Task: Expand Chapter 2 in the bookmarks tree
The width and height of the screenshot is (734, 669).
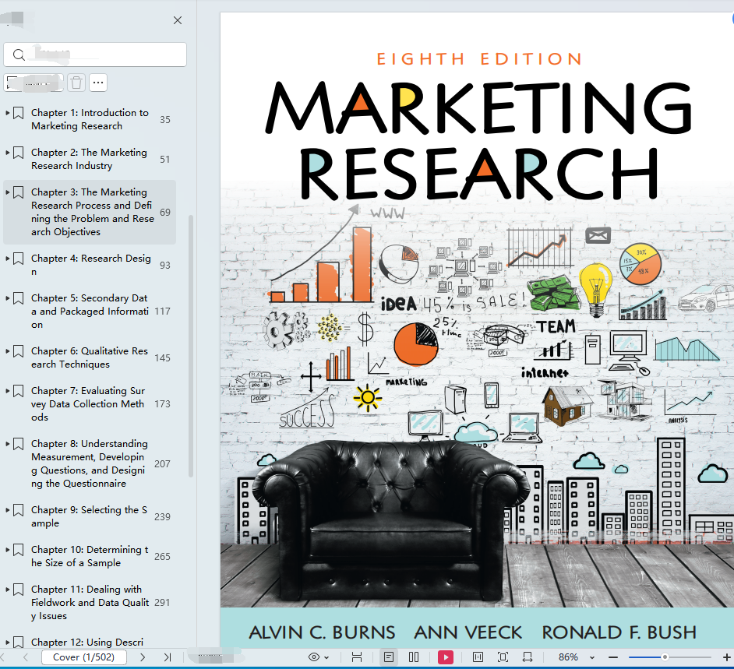Action: coord(8,153)
